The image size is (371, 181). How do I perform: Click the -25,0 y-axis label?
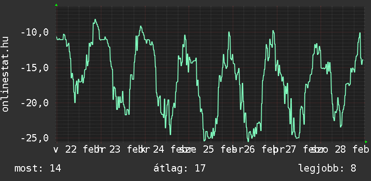pos(35,138)
